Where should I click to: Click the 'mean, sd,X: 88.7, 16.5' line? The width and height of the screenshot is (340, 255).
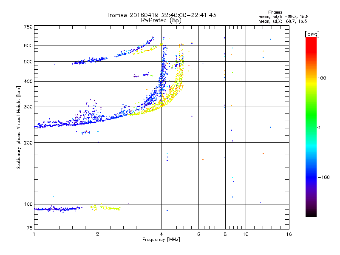pos(283,21)
